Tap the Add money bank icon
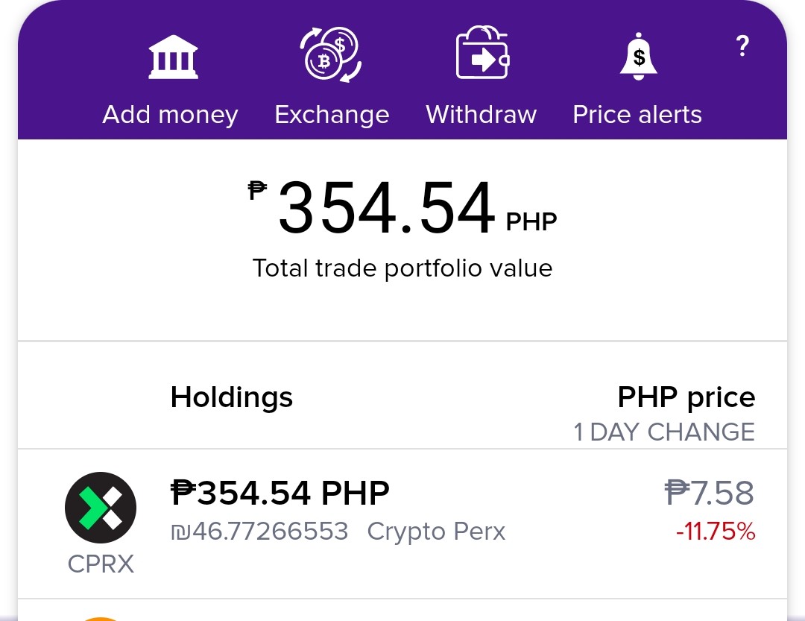Viewport: 805px width, 621px height. pyautogui.click(x=173, y=57)
